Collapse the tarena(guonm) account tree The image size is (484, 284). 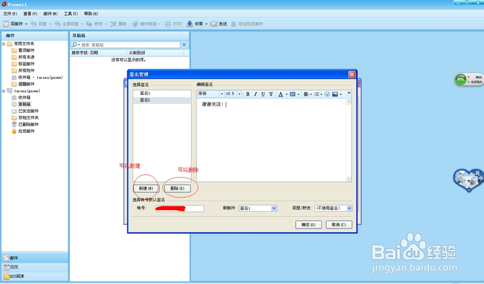[x=4, y=90]
